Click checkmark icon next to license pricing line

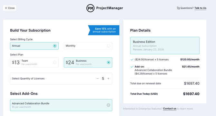pyautogui.click(x=132, y=60)
